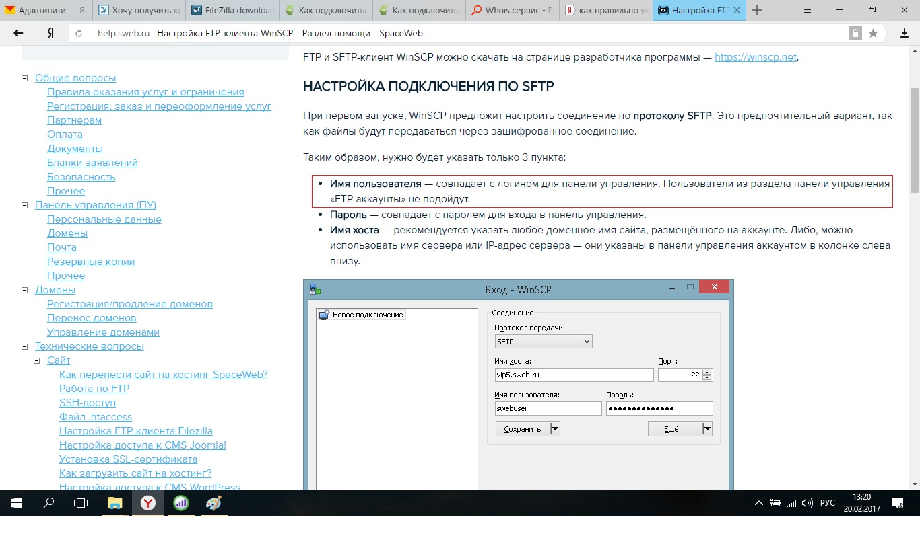Viewport: 920px width, 538px height.
Task: Switch to the "FileZilla downloa" tab
Action: click(x=232, y=11)
